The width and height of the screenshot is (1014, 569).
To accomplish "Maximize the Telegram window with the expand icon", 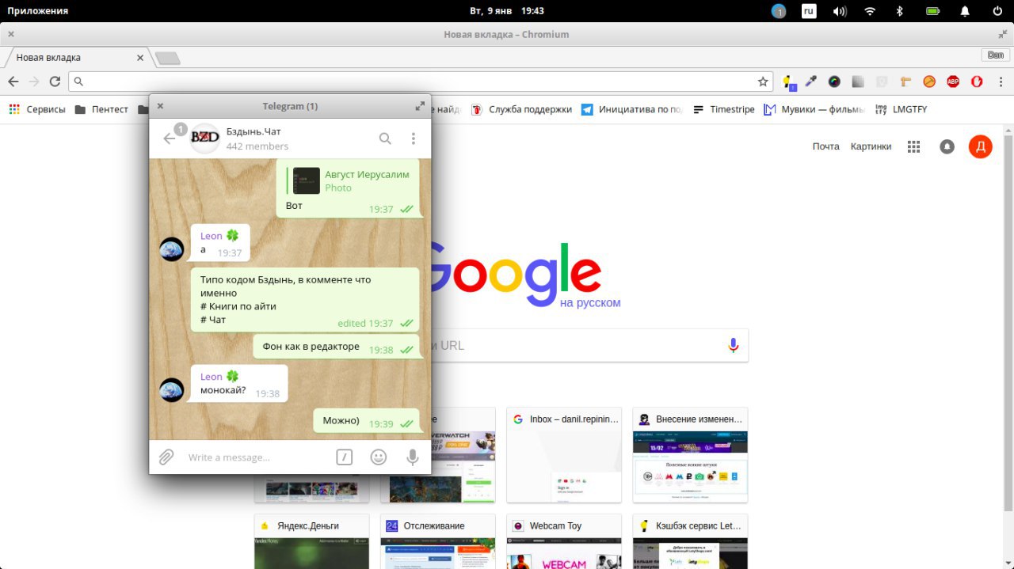I will tap(420, 106).
